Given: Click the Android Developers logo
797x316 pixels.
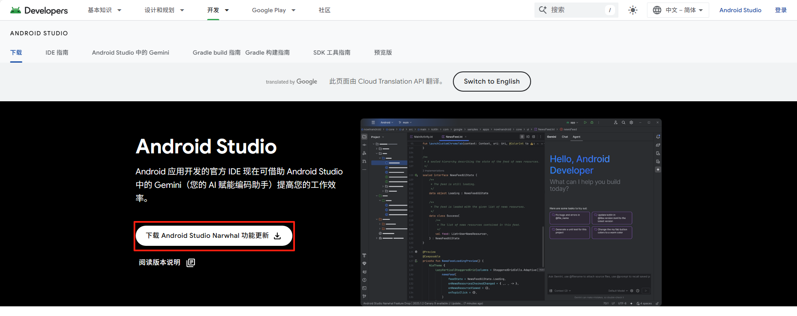Looking at the screenshot, I should click(39, 10).
